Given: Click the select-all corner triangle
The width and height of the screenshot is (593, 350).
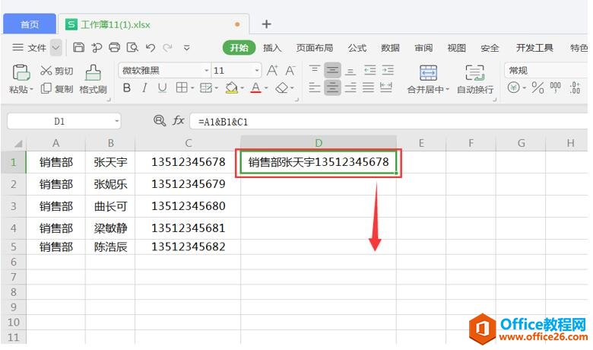Looking at the screenshot, I should point(17,143).
